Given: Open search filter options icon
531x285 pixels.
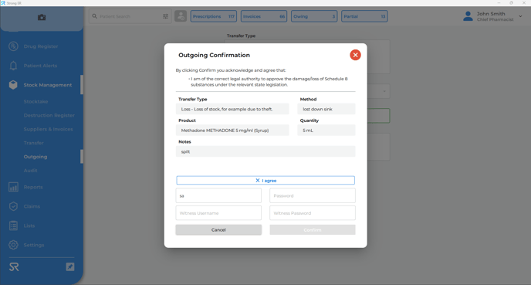Looking at the screenshot, I should click(166, 16).
